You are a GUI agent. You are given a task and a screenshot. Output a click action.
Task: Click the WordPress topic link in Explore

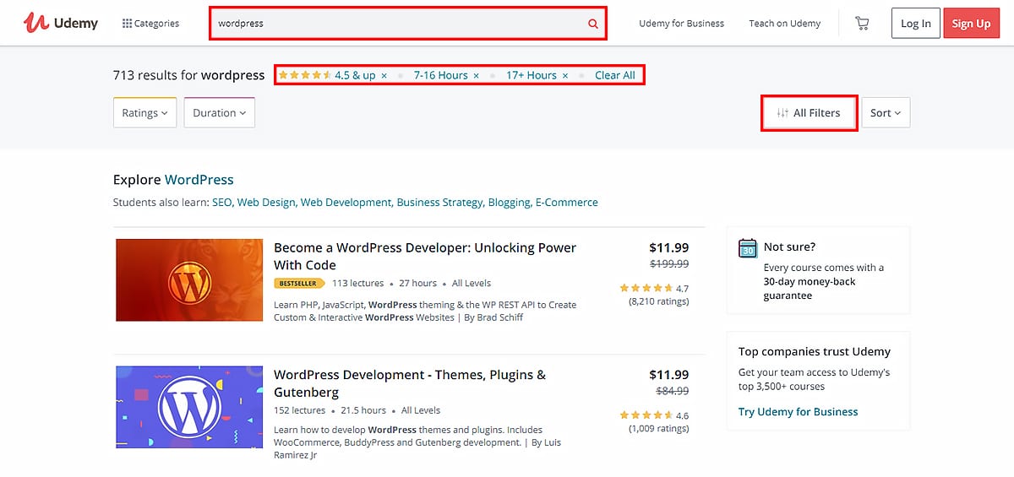(199, 180)
